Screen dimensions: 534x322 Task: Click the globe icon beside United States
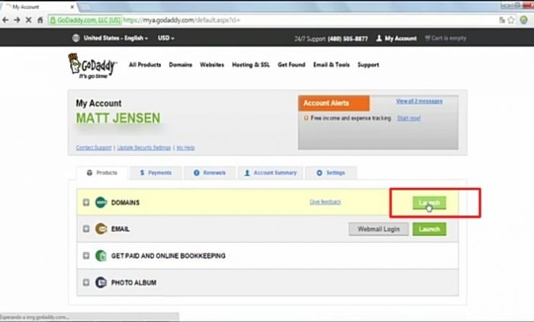click(76, 38)
